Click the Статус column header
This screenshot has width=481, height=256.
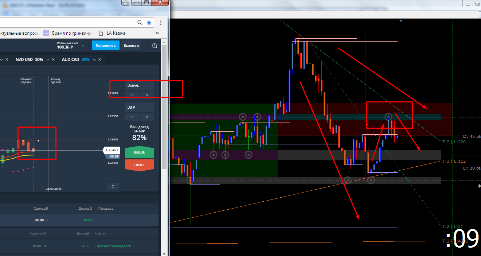coord(101,233)
